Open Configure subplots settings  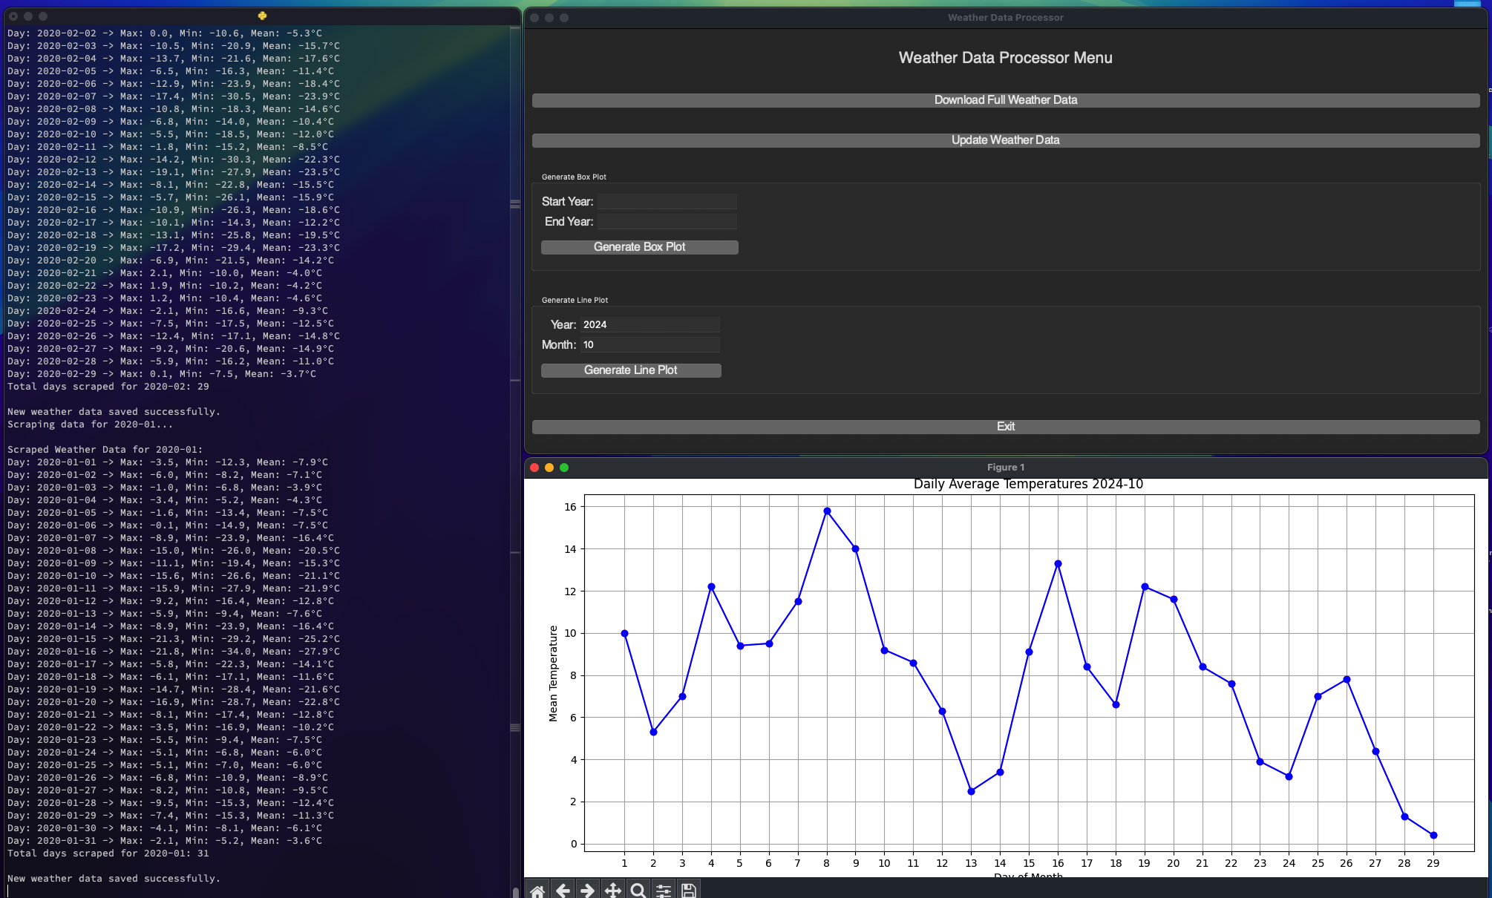coord(664,890)
